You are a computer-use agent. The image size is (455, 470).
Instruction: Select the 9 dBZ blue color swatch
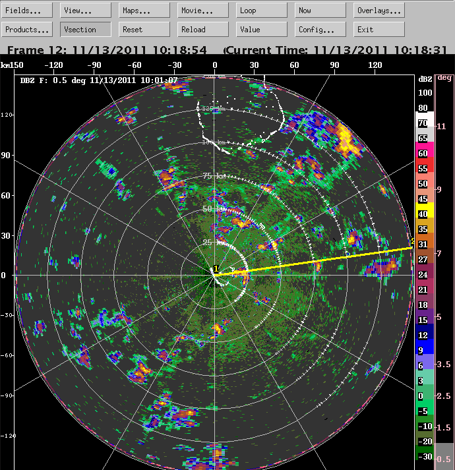tap(425, 346)
